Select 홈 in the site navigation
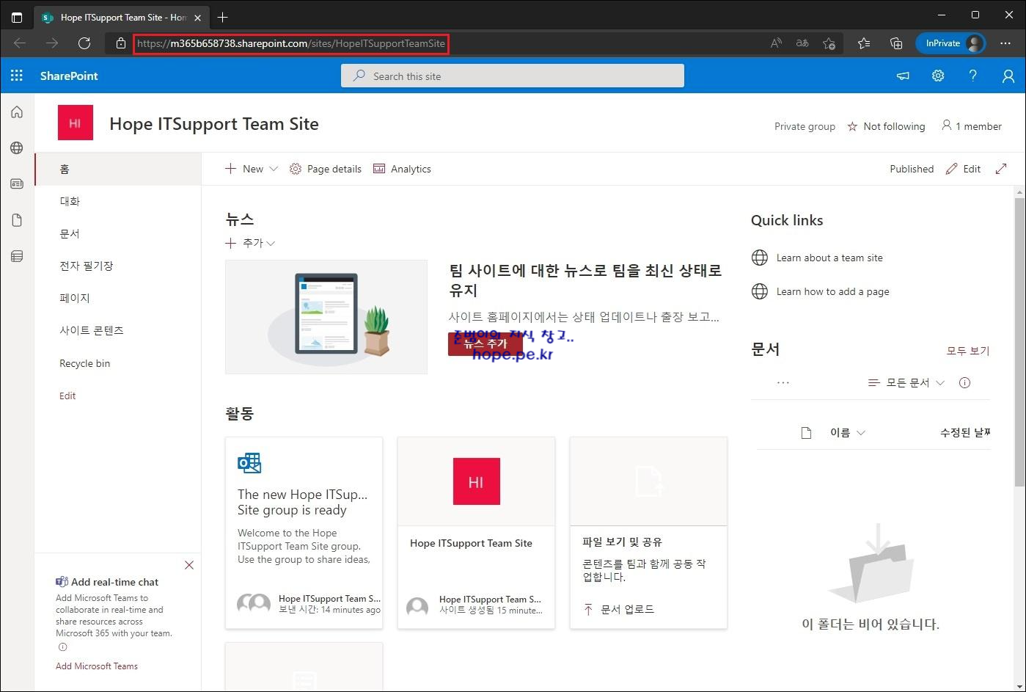 click(118, 169)
